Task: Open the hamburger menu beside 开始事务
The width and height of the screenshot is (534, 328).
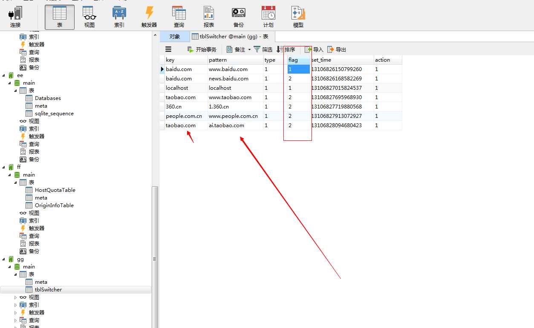Action: [x=168, y=49]
